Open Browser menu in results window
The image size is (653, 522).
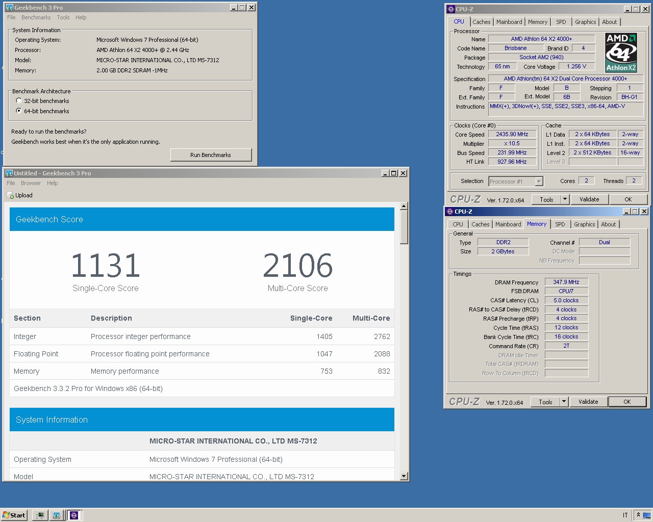pos(31,183)
